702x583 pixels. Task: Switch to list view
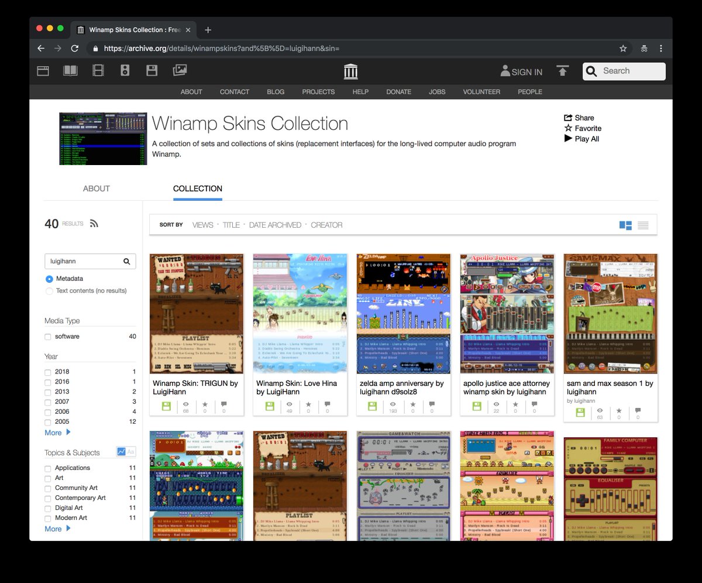(643, 225)
